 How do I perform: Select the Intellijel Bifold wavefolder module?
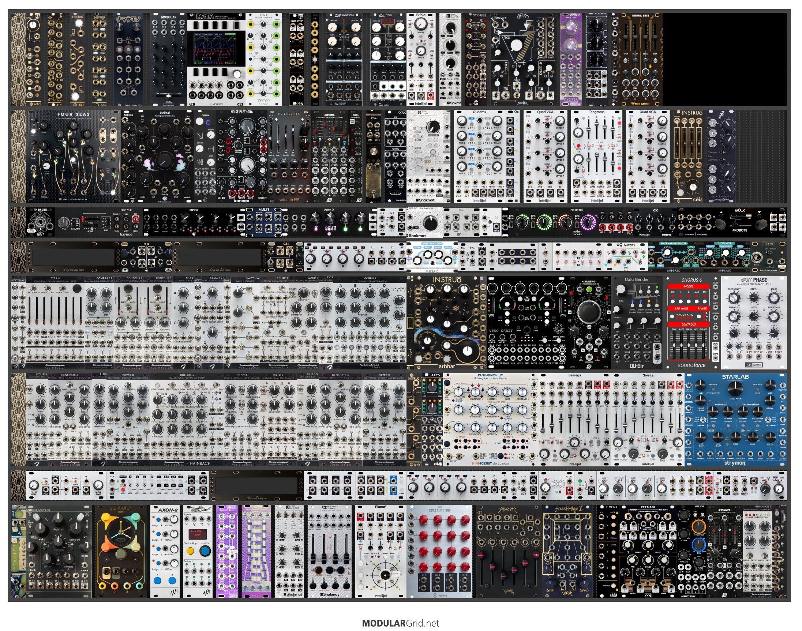pyautogui.click(x=421, y=60)
